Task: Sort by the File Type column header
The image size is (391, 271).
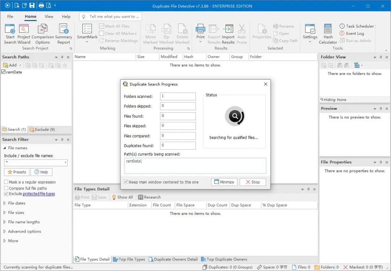Action: (x=101, y=205)
